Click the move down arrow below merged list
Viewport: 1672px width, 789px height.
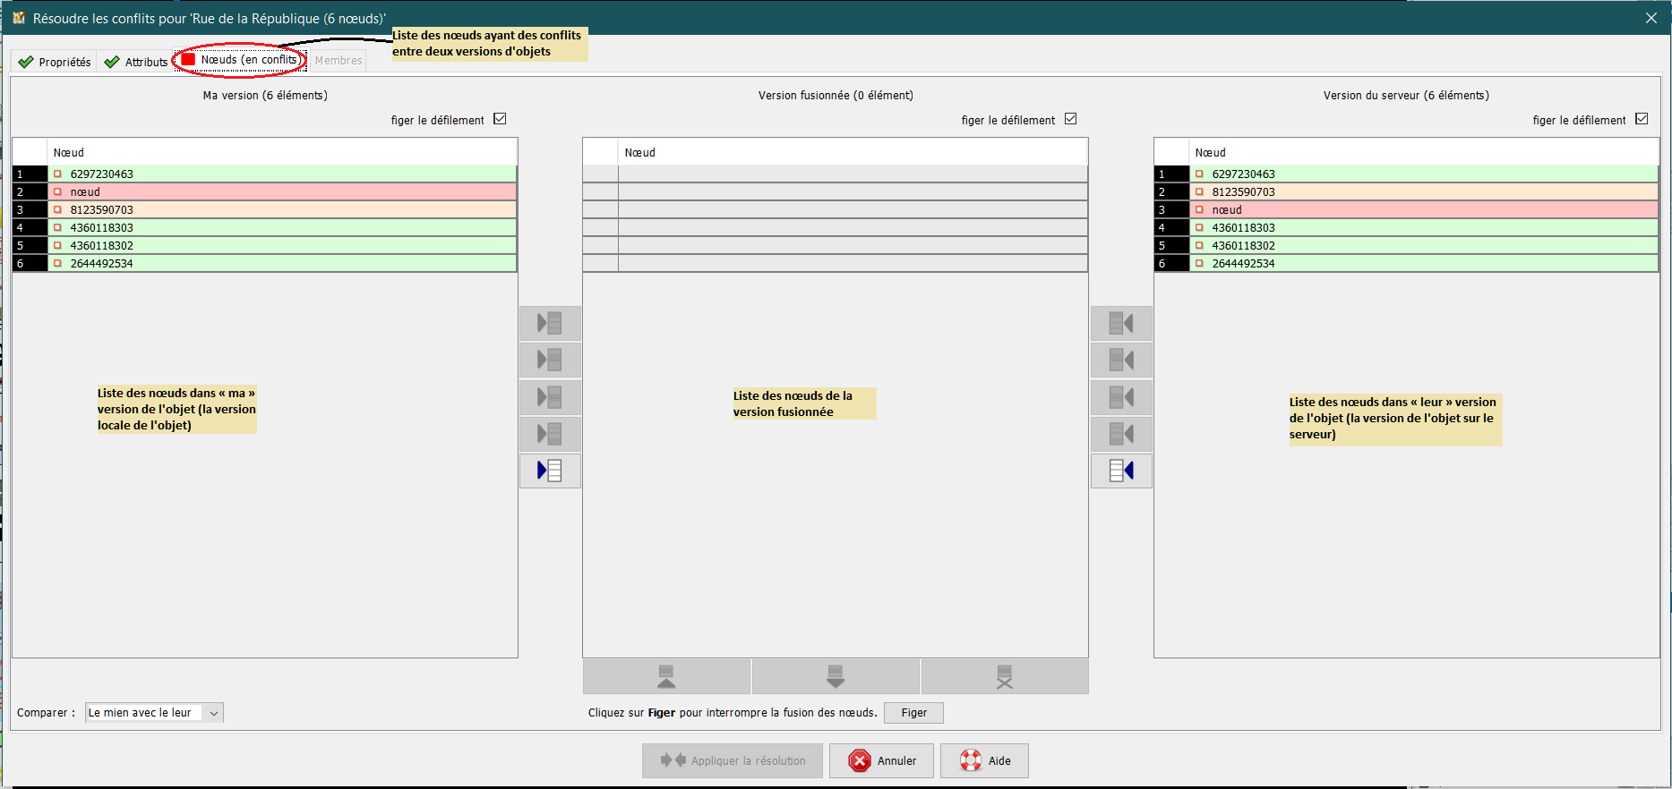point(836,677)
